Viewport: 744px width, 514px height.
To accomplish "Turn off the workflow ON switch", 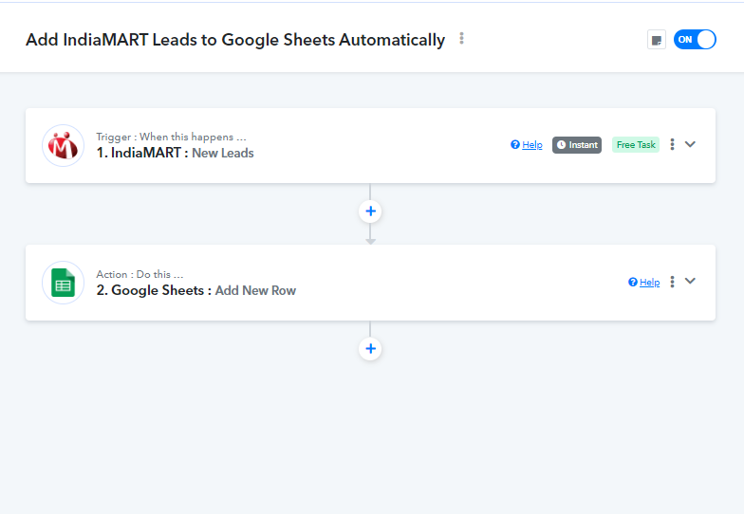I will (695, 40).
